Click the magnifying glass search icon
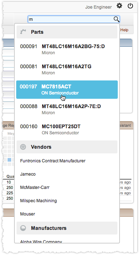This screenshot has width=139, height=255. pyautogui.click(x=116, y=19)
